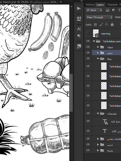Image resolution: width=121 pixels, height=161 pixels.
Task: Hide the زمینه group
Action: (88, 150)
